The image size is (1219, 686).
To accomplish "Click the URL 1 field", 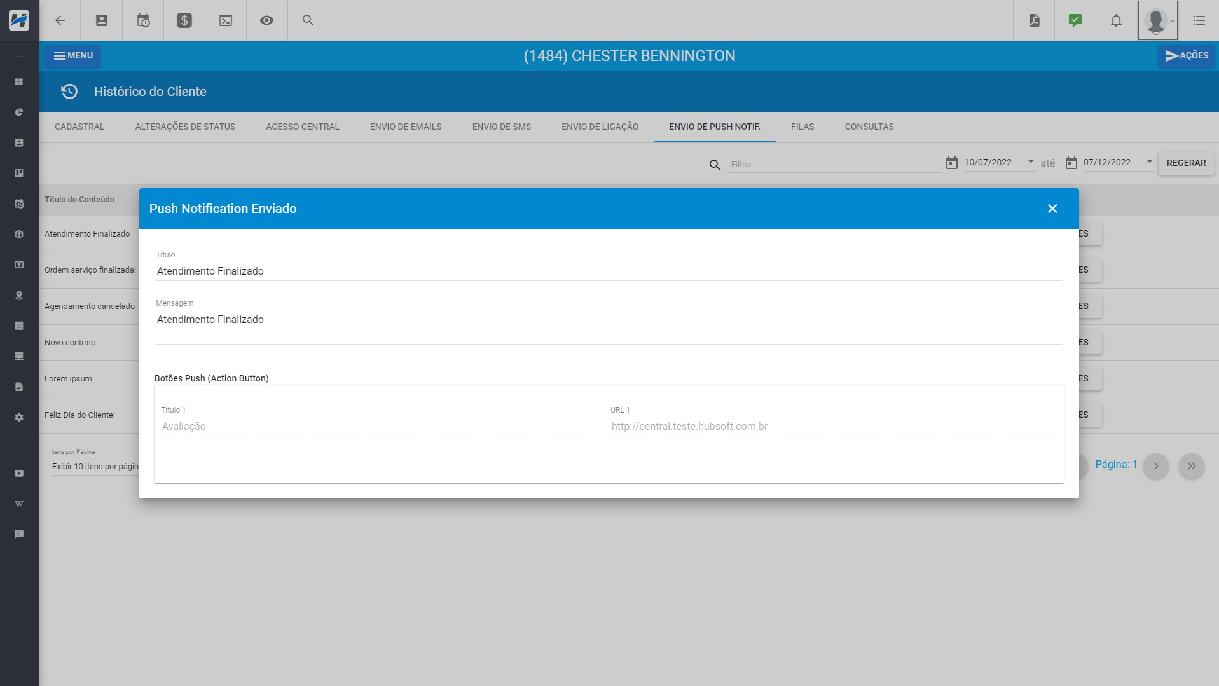I will pos(833,426).
